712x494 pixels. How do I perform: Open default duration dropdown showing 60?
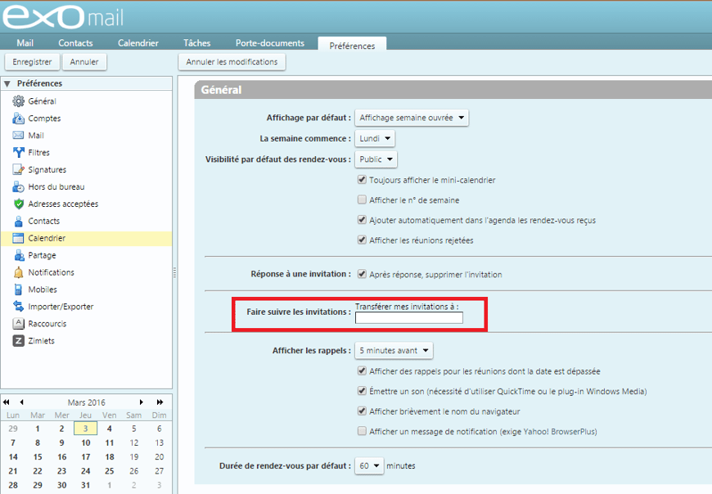pyautogui.click(x=369, y=466)
